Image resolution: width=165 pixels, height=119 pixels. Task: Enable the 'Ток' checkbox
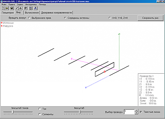pos(40,109)
